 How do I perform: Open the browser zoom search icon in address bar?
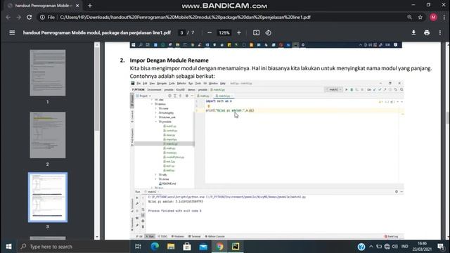(x=409, y=17)
